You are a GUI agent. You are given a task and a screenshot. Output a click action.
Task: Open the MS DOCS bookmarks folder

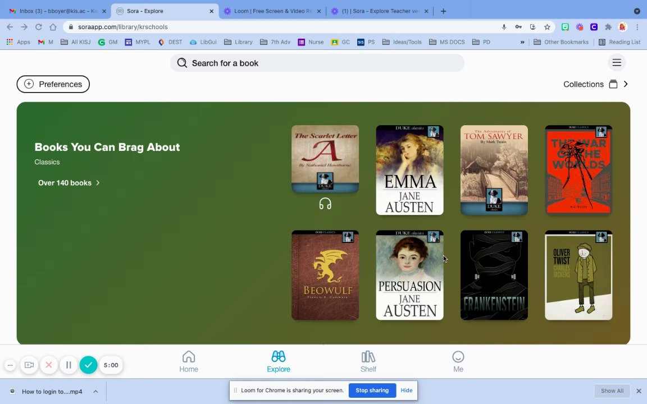[447, 42]
